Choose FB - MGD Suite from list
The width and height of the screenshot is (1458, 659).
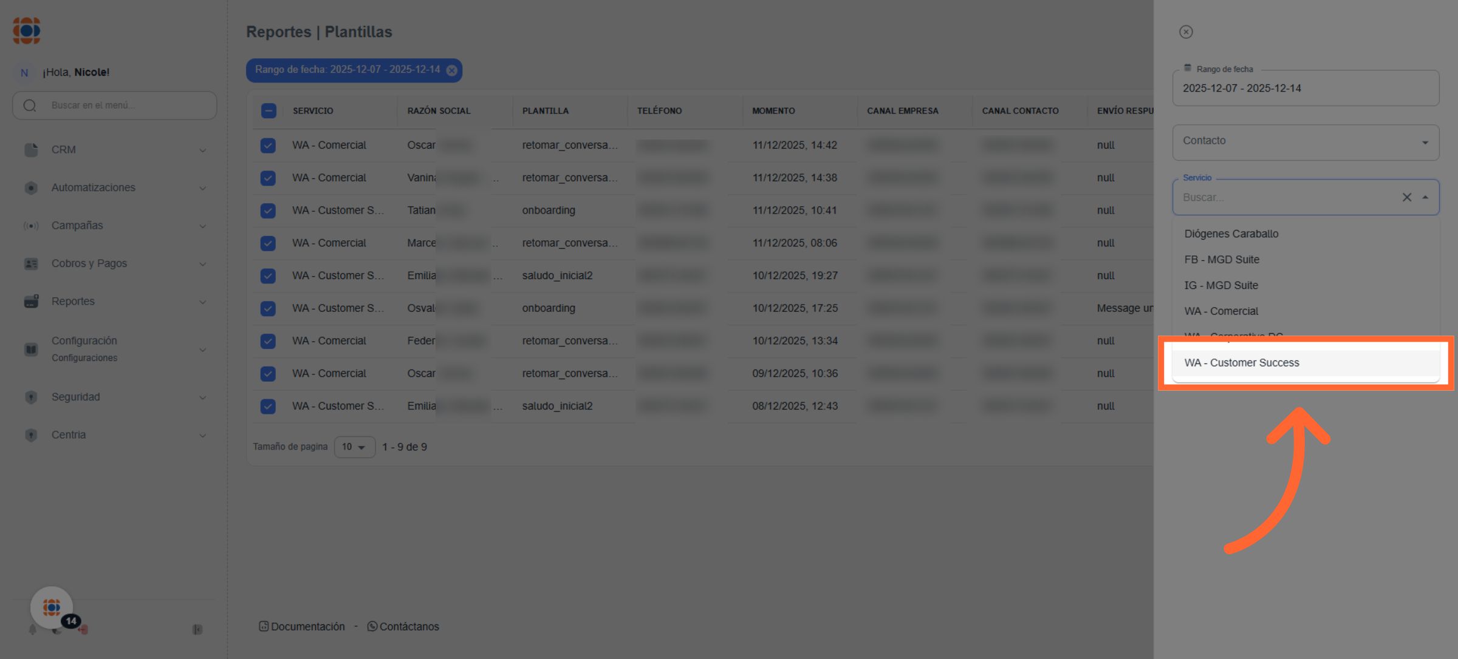(1222, 260)
